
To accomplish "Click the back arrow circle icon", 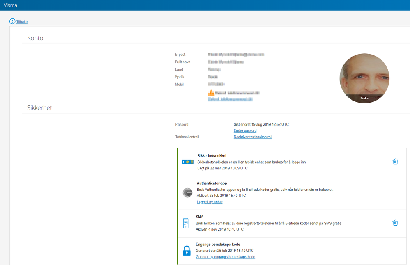I will 12,21.
